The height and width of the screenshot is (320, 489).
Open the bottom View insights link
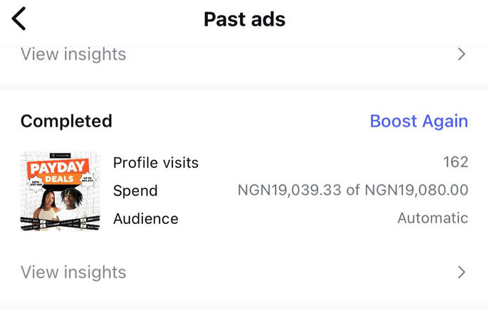pos(73,272)
